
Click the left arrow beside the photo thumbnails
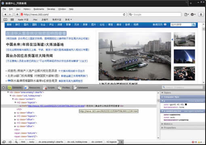172,39
